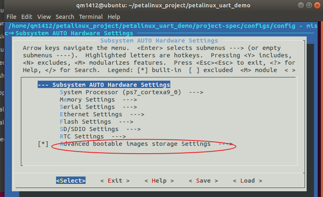Image resolution: width=323 pixels, height=197 pixels.
Task: Open RTC Settings submenu
Action: click(x=93, y=136)
